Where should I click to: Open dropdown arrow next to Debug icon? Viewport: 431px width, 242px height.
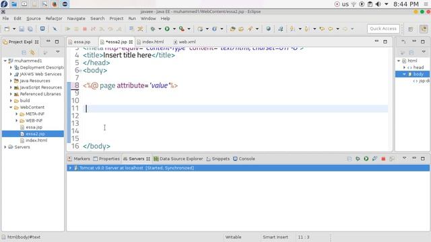[160, 29]
